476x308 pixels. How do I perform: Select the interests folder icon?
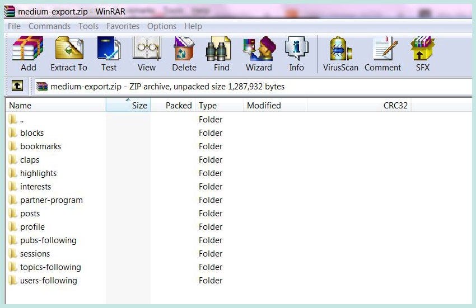click(13, 187)
